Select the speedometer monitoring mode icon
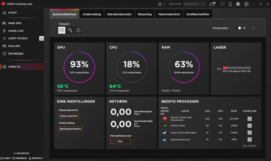 click(62, 30)
